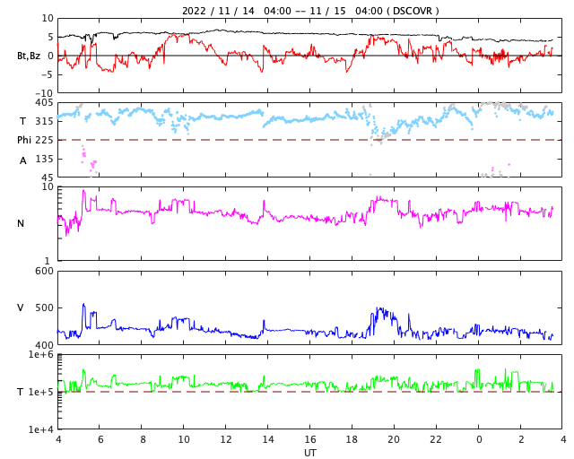The height and width of the screenshot is (459, 574).
Task: Select the 'Bt,Bz' axis label
Action: point(29,56)
